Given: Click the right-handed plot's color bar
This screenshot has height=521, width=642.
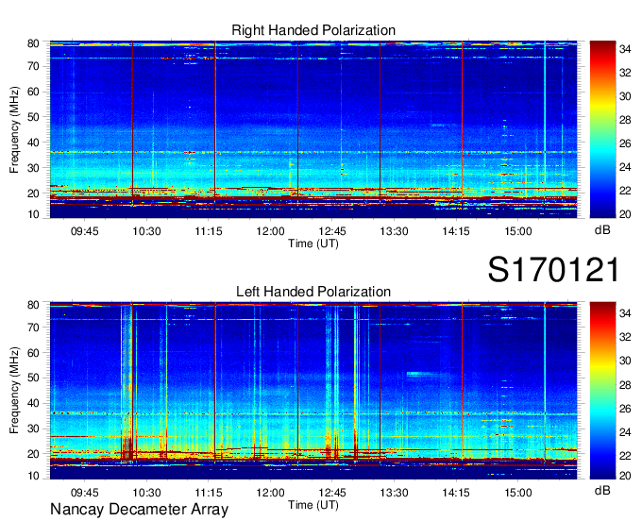Looking at the screenshot, I should [602, 129].
